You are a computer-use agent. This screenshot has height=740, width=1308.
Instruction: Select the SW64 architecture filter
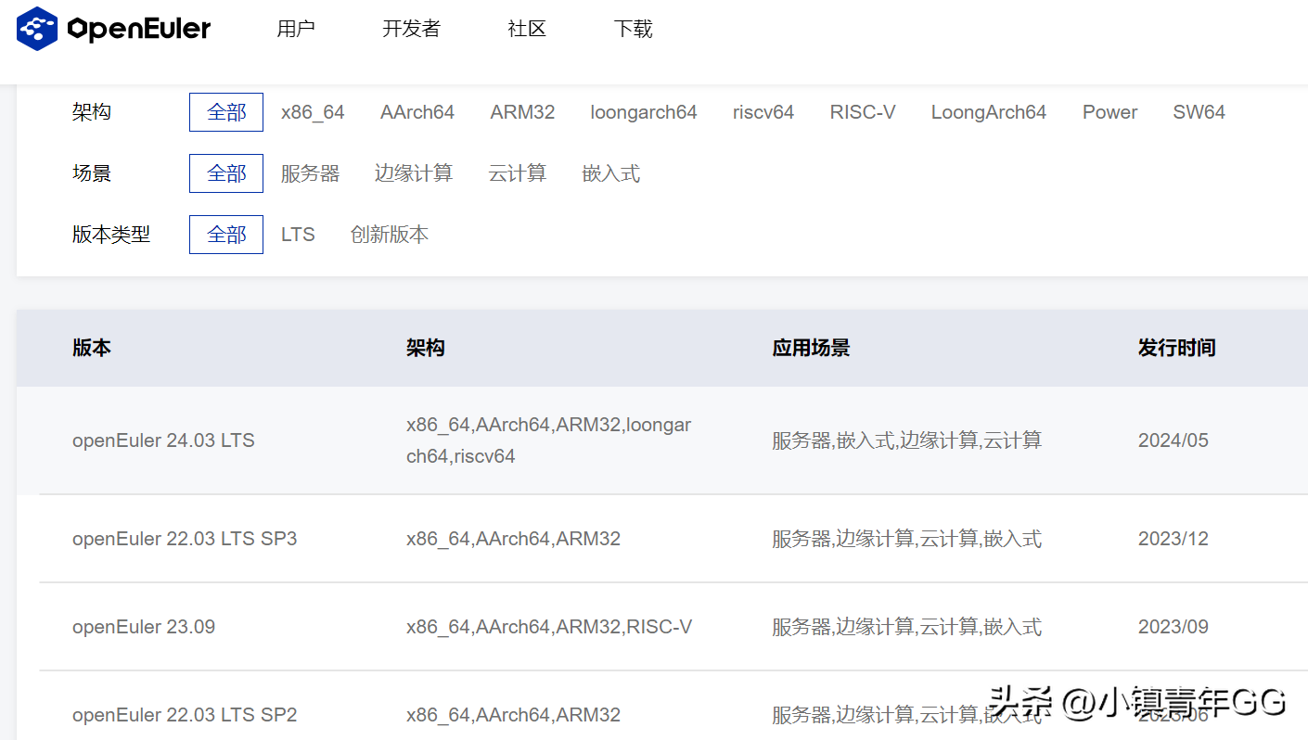point(1199,112)
